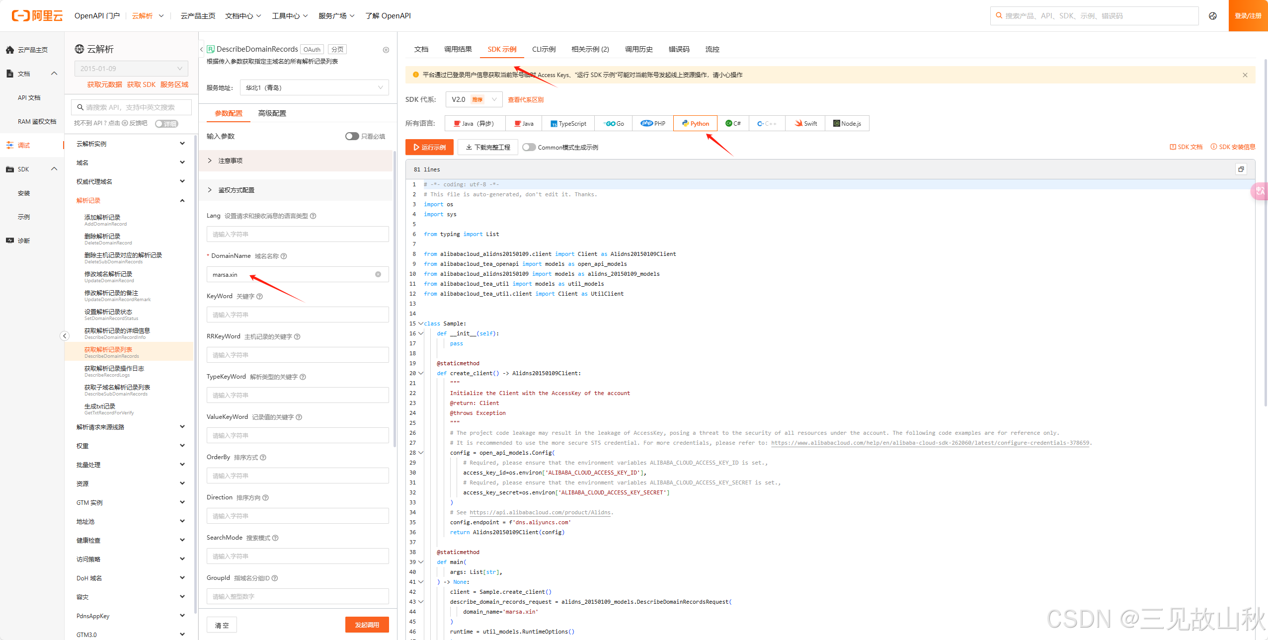Switch to the 高级配置 tab
Screen dimensions: 1268x640
pos(272,113)
